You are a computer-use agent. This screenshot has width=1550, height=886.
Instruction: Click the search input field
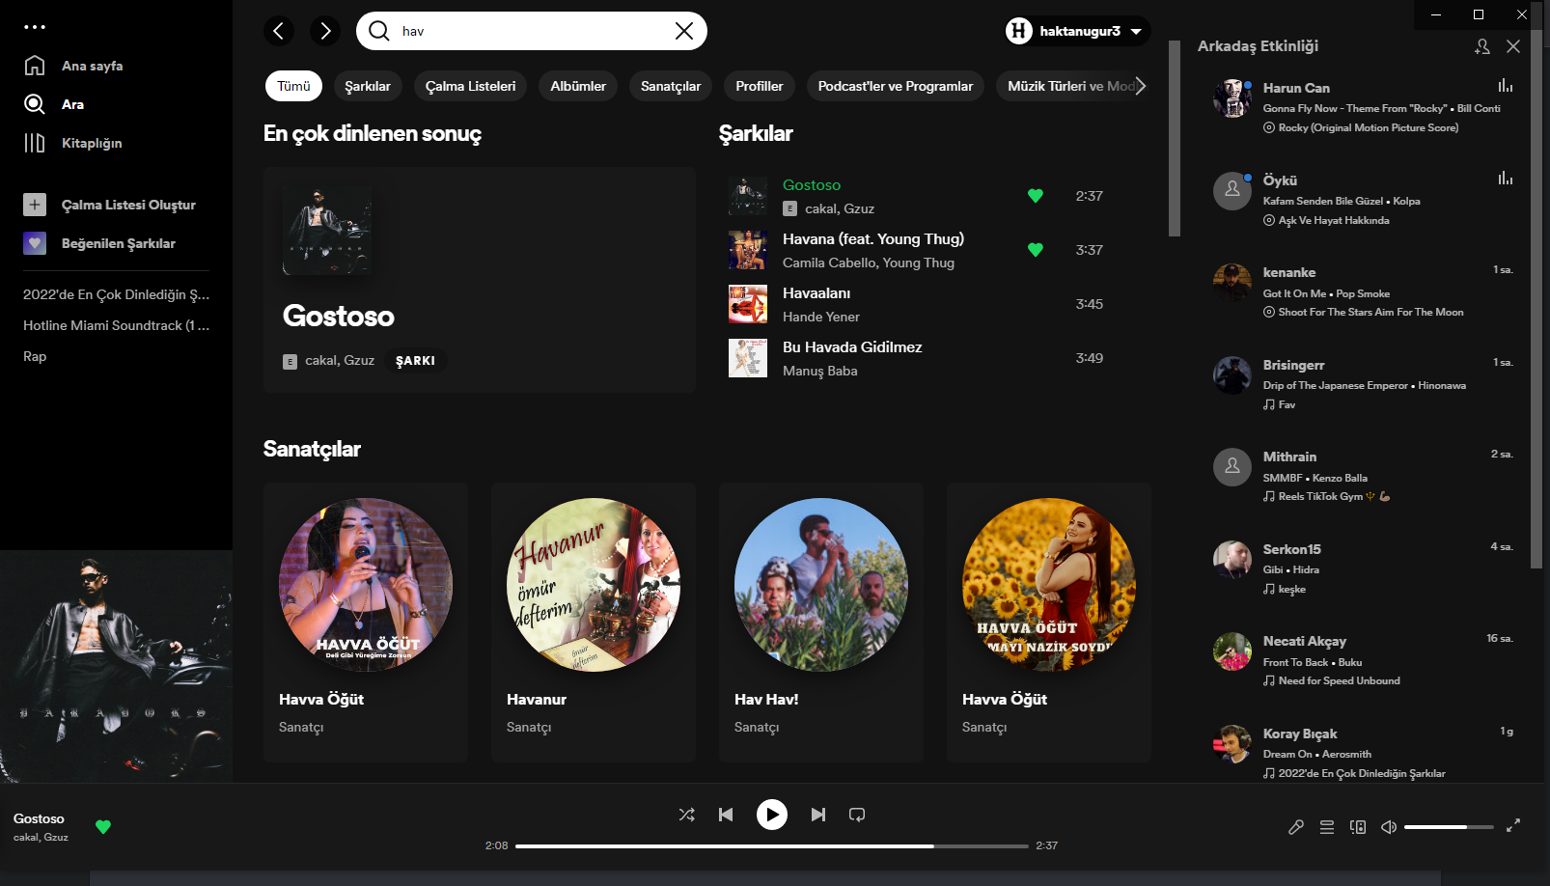[533, 31]
